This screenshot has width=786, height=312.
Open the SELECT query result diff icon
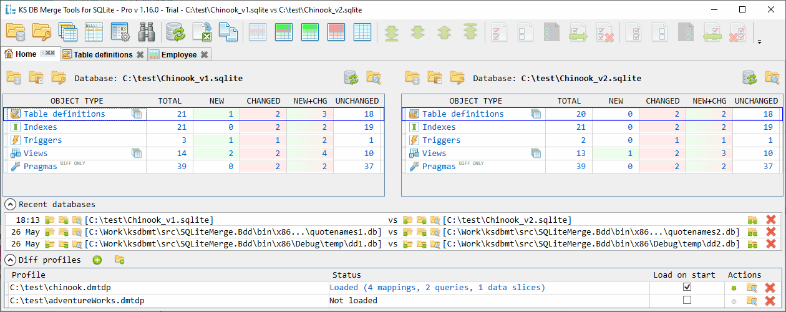pos(94,32)
